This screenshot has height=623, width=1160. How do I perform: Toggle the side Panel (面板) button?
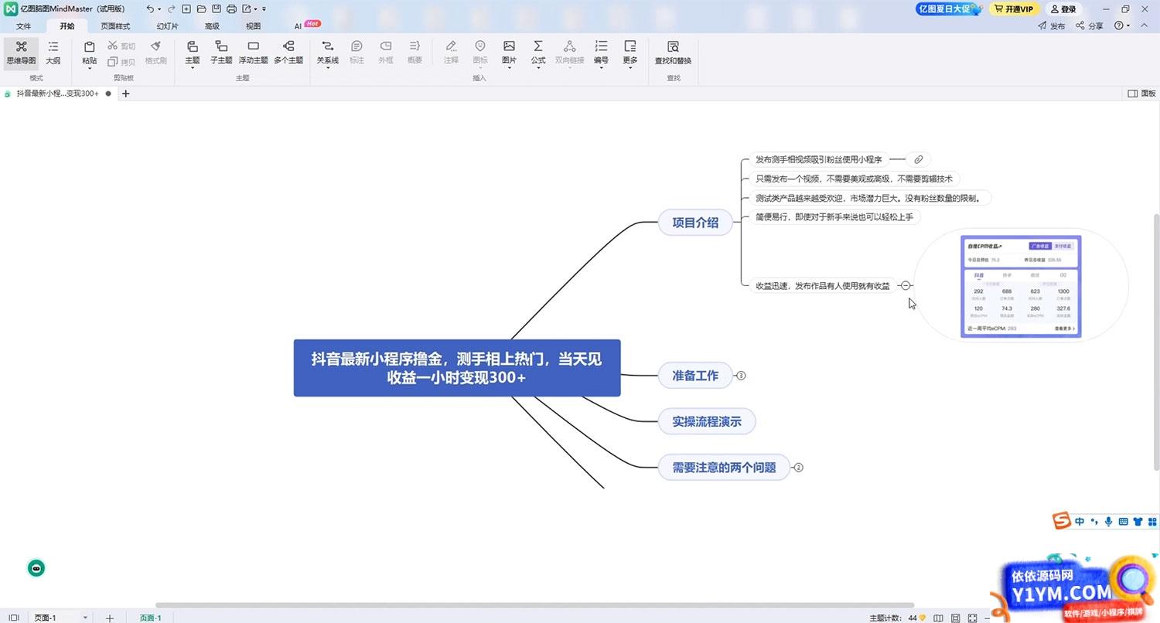pyautogui.click(x=1144, y=94)
